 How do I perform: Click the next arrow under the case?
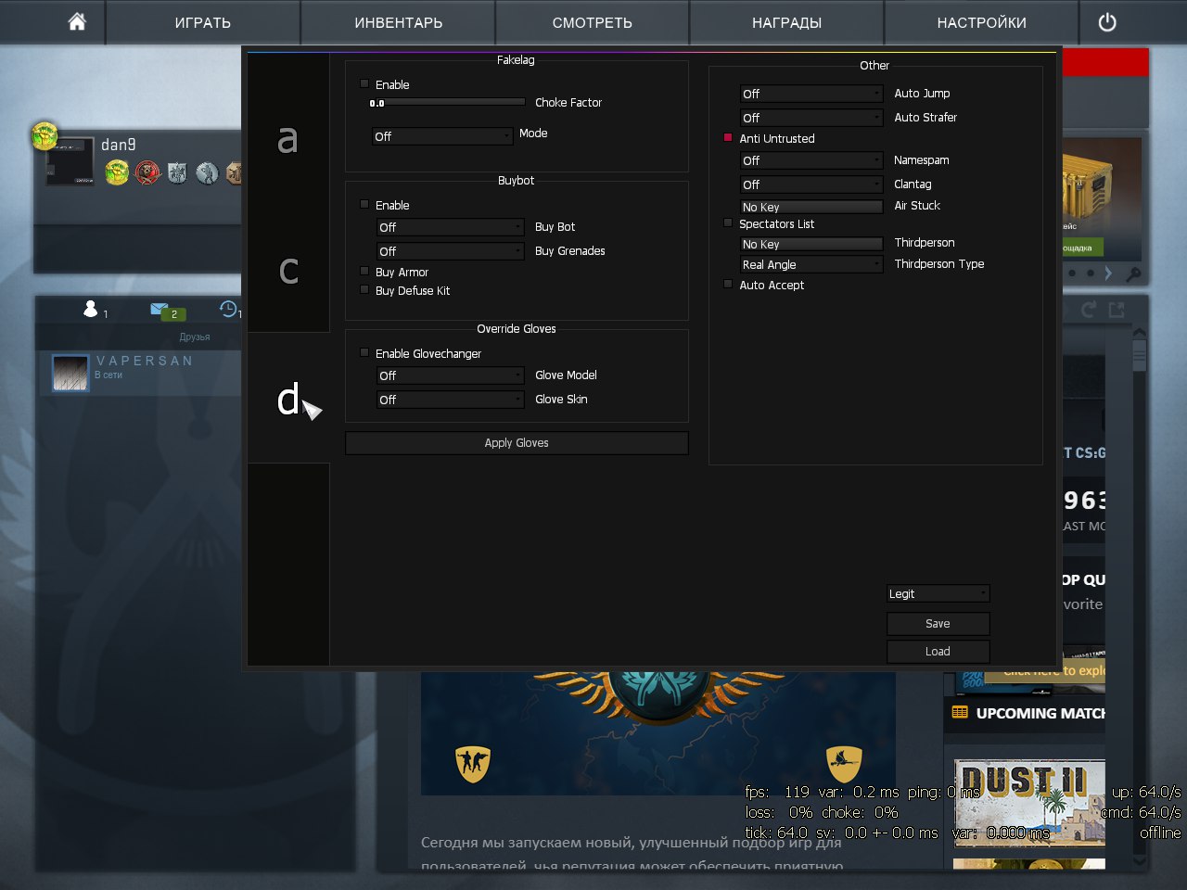pos(1108,273)
